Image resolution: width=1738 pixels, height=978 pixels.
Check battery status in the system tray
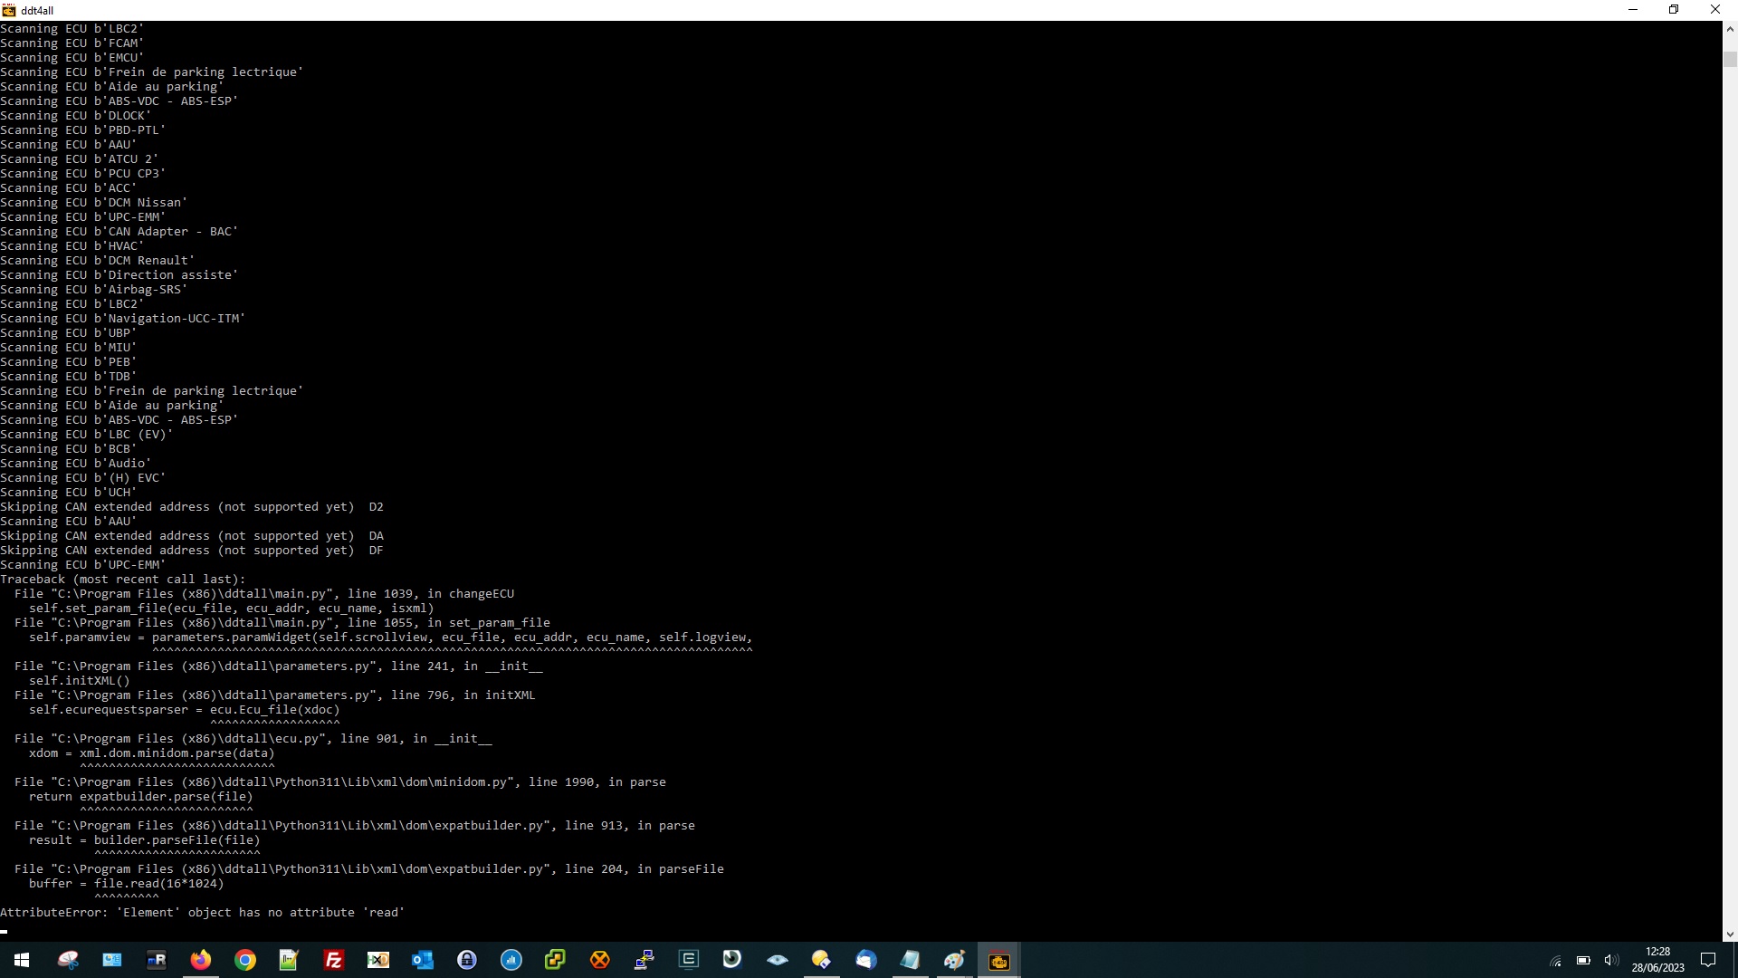pyautogui.click(x=1583, y=960)
